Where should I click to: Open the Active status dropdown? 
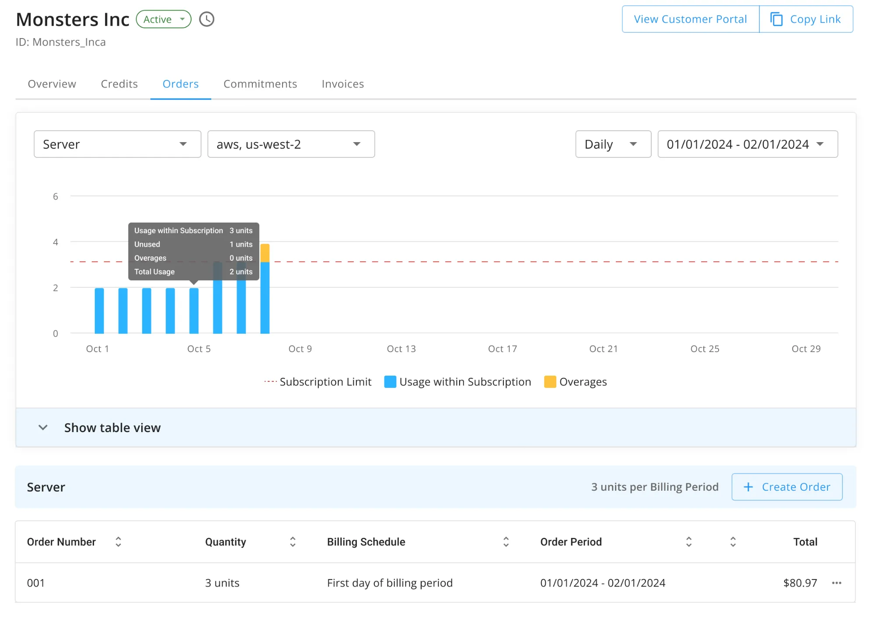click(164, 19)
